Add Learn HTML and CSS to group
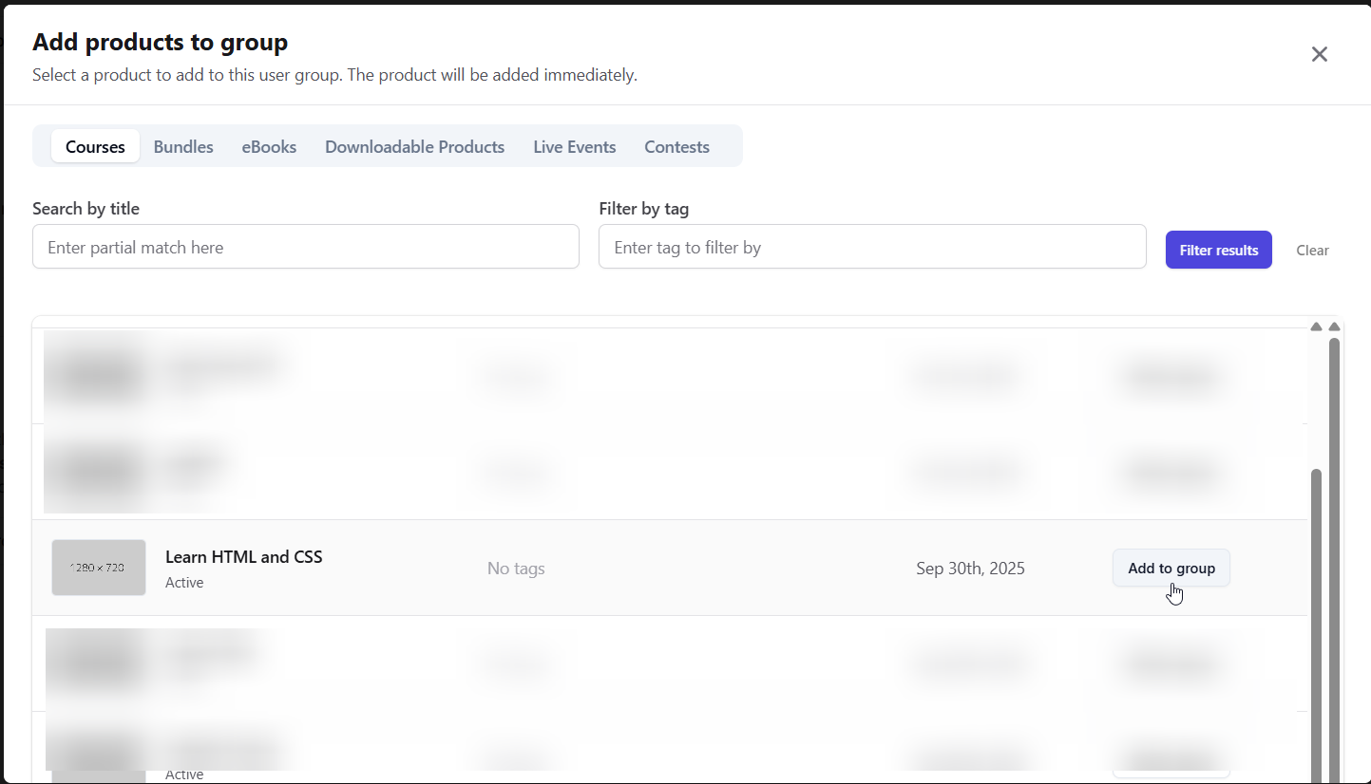 pyautogui.click(x=1171, y=569)
